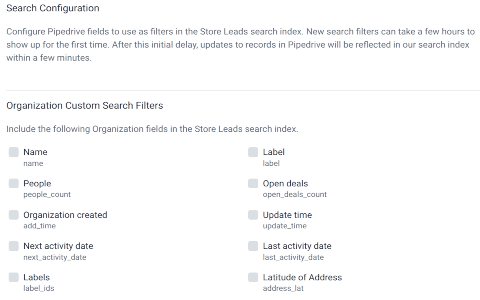Toggle the Last activity date checkbox
The image size is (480, 300).
(253, 246)
